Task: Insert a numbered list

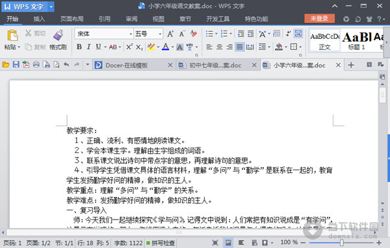Action: [x=224, y=34]
